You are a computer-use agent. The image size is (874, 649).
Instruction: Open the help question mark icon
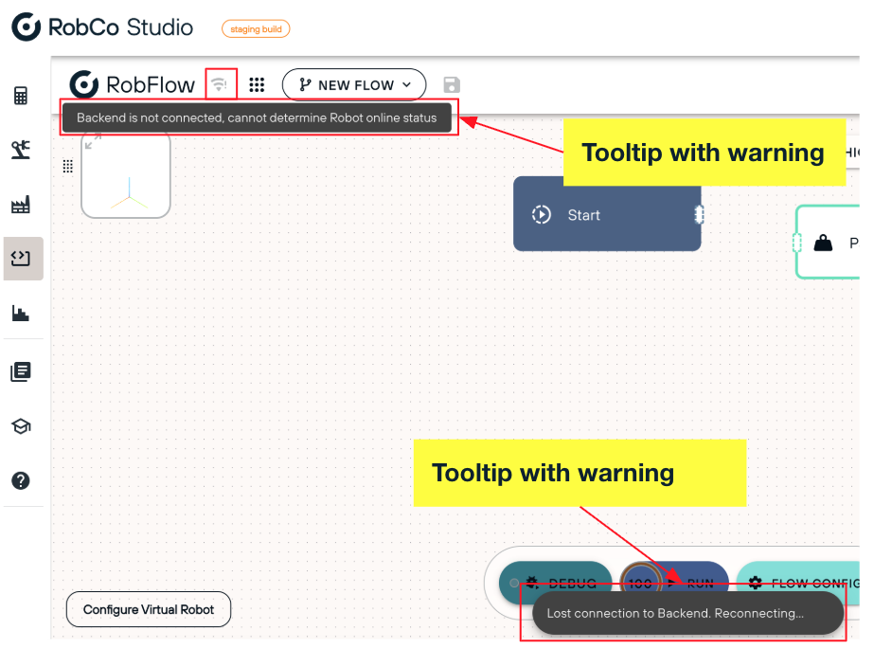click(x=21, y=480)
